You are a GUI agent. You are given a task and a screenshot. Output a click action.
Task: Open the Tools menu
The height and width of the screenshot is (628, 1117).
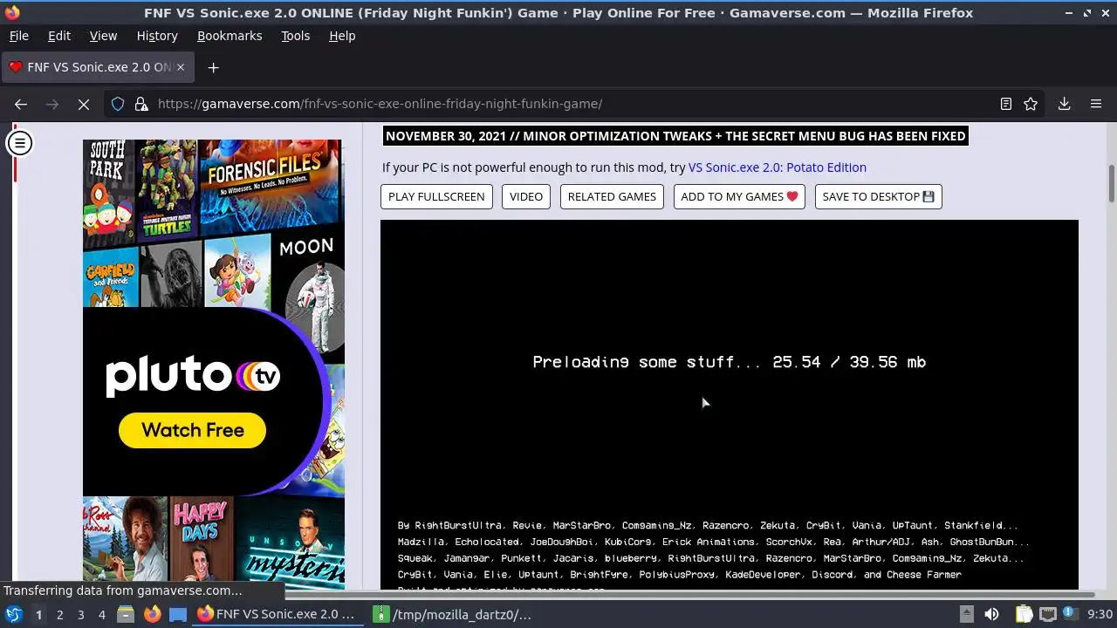coord(295,36)
